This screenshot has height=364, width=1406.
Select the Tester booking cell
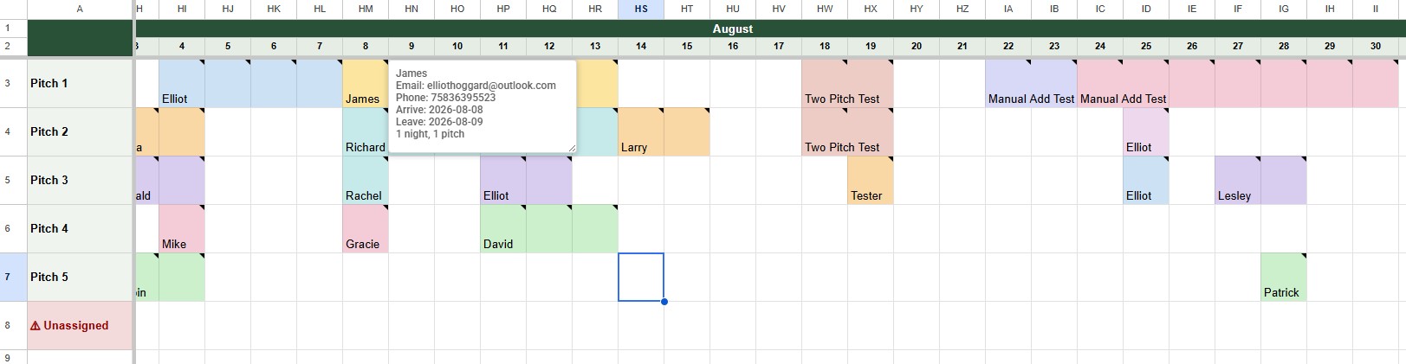pyautogui.click(x=871, y=180)
